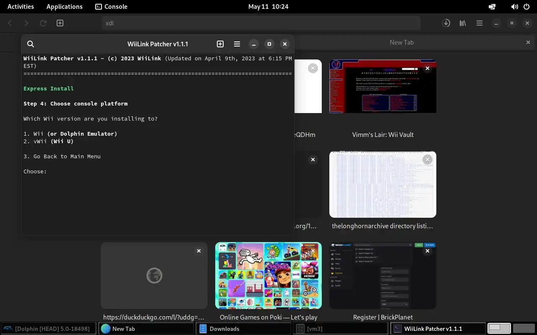This screenshot has width=537, height=335.
Task: Click the 'Express Install' heading
Action: coord(49,88)
